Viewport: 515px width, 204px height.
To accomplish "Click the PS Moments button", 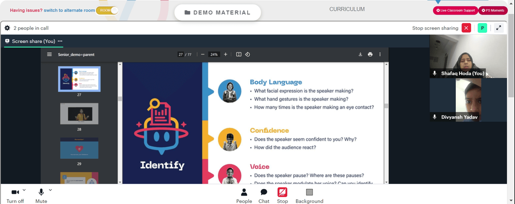I will click(493, 10).
